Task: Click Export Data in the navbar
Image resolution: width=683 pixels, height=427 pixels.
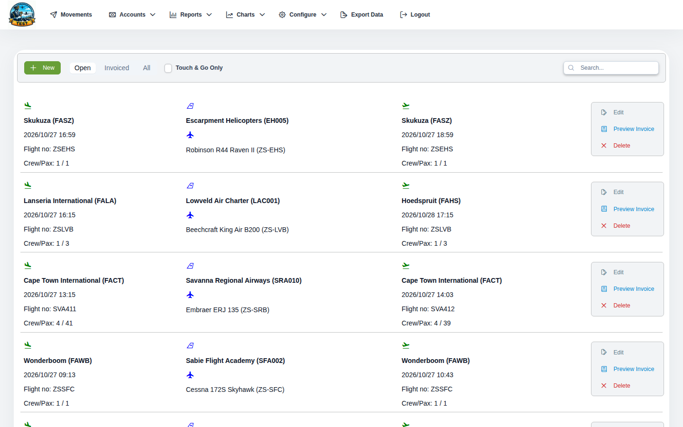Action: coord(362,15)
